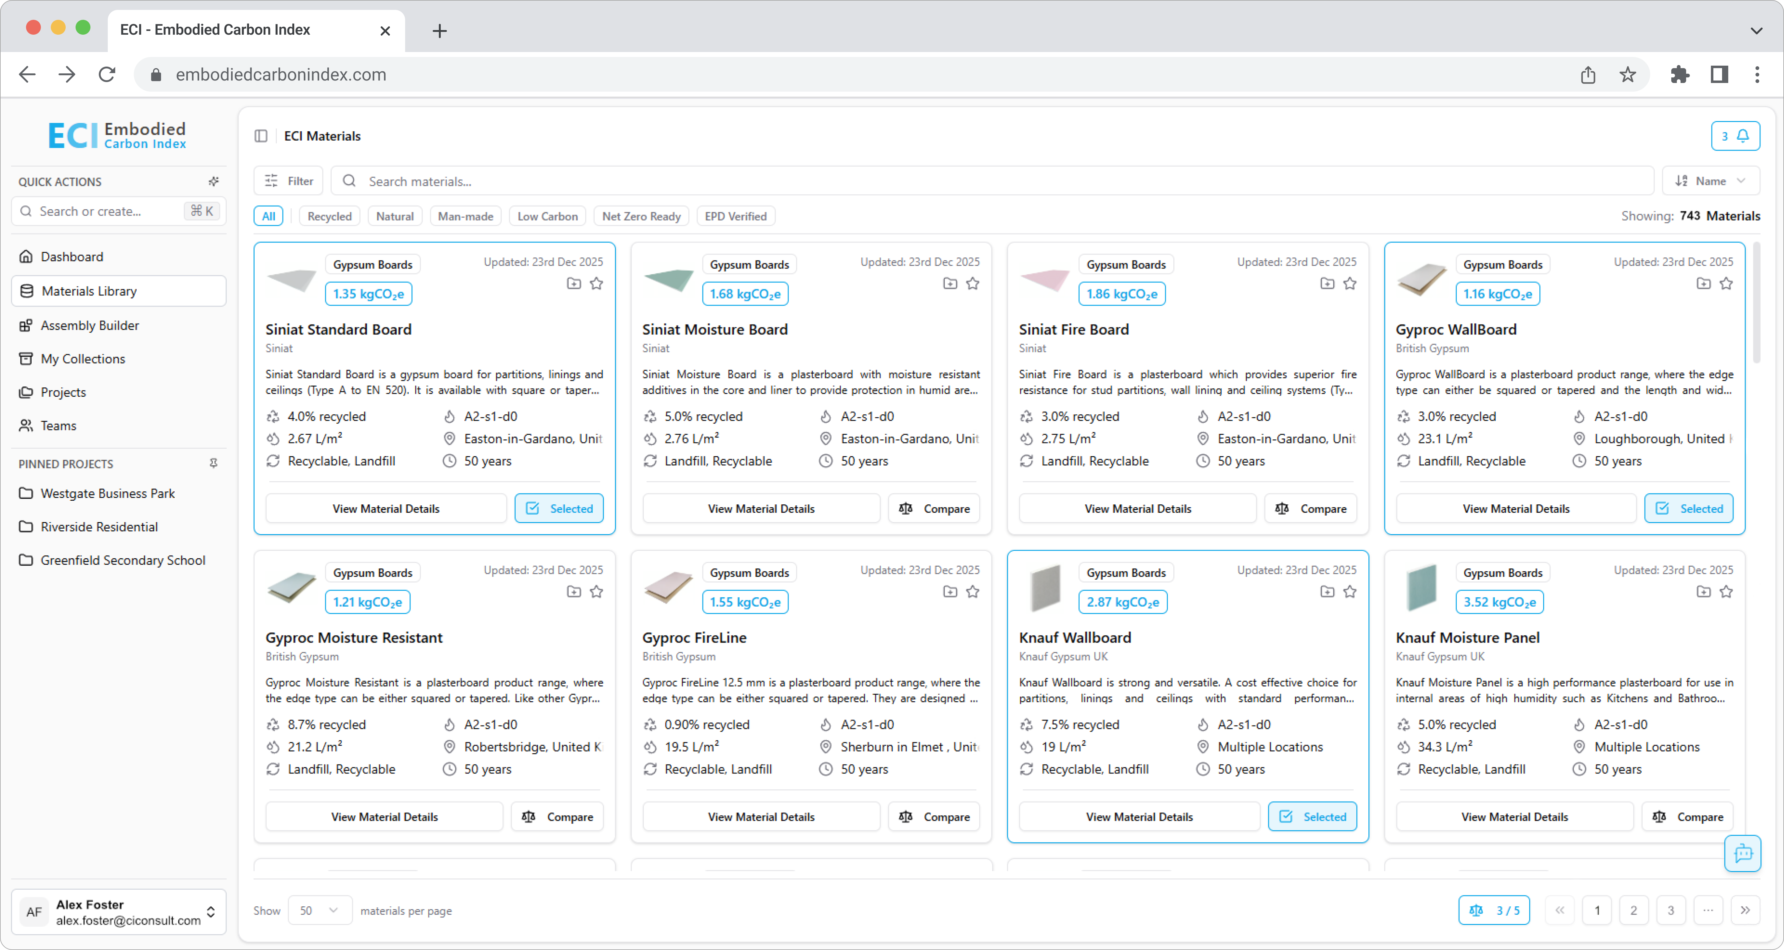
Task: Add Knauf Moisture Panel to a collection
Action: 1704,591
